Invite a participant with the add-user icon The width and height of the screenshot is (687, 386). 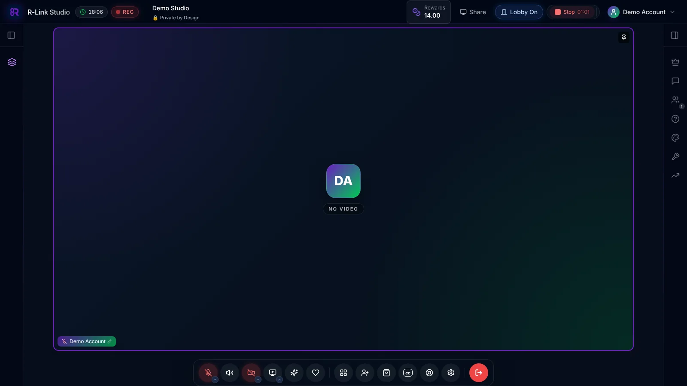coord(365,373)
